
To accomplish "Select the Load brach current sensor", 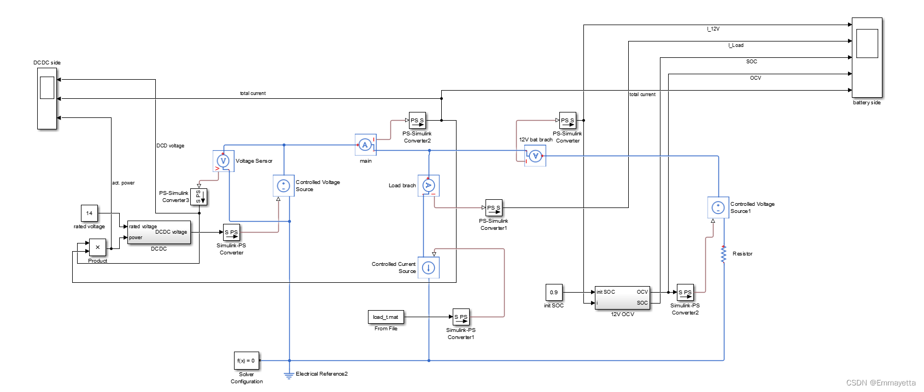I will point(428,186).
